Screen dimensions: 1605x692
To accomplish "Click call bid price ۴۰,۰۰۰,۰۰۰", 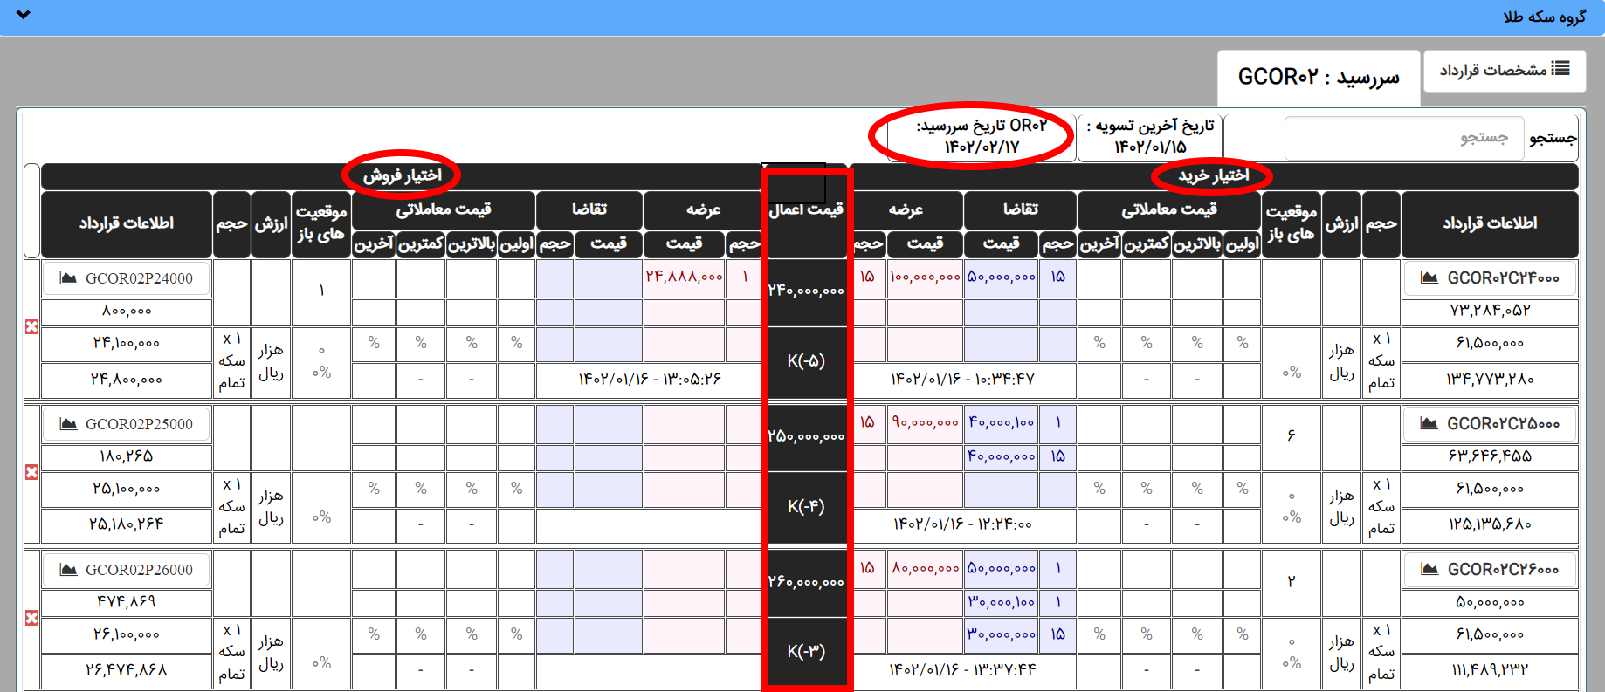I will 1002,456.
